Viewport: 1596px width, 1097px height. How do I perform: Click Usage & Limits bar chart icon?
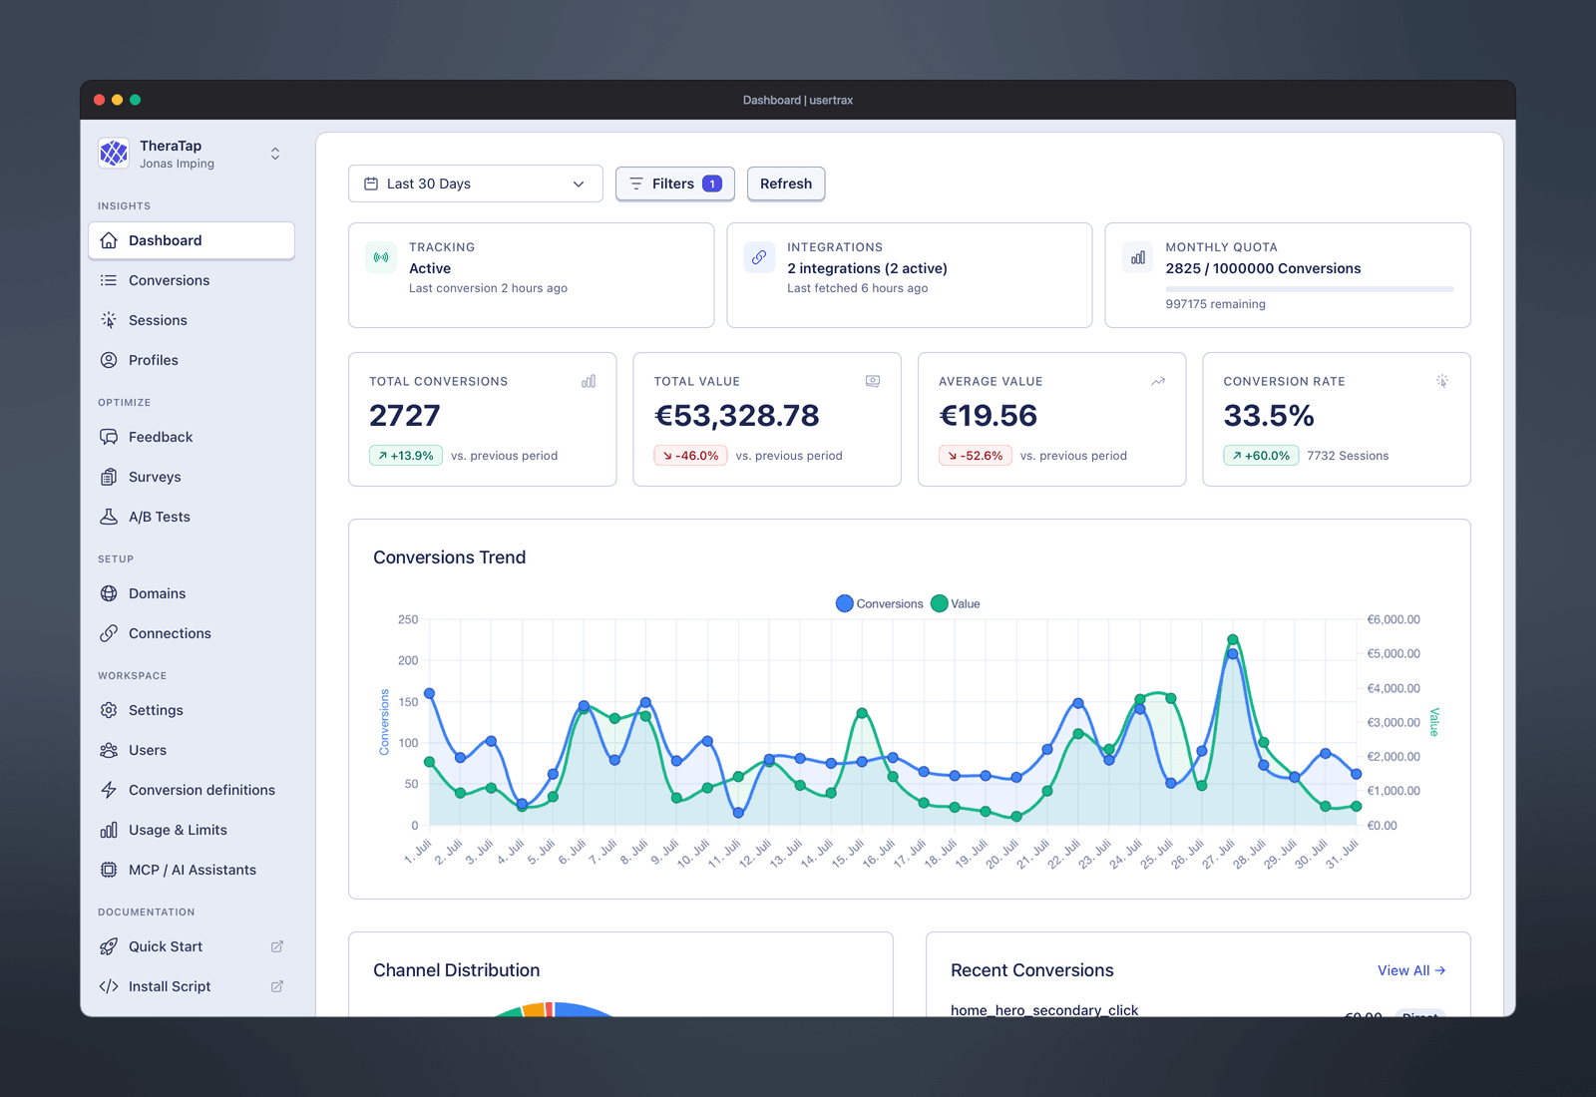[x=109, y=830]
